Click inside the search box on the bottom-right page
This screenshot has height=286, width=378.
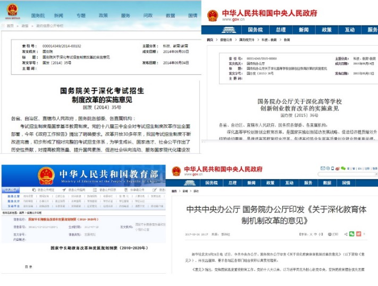(x=347, y=174)
